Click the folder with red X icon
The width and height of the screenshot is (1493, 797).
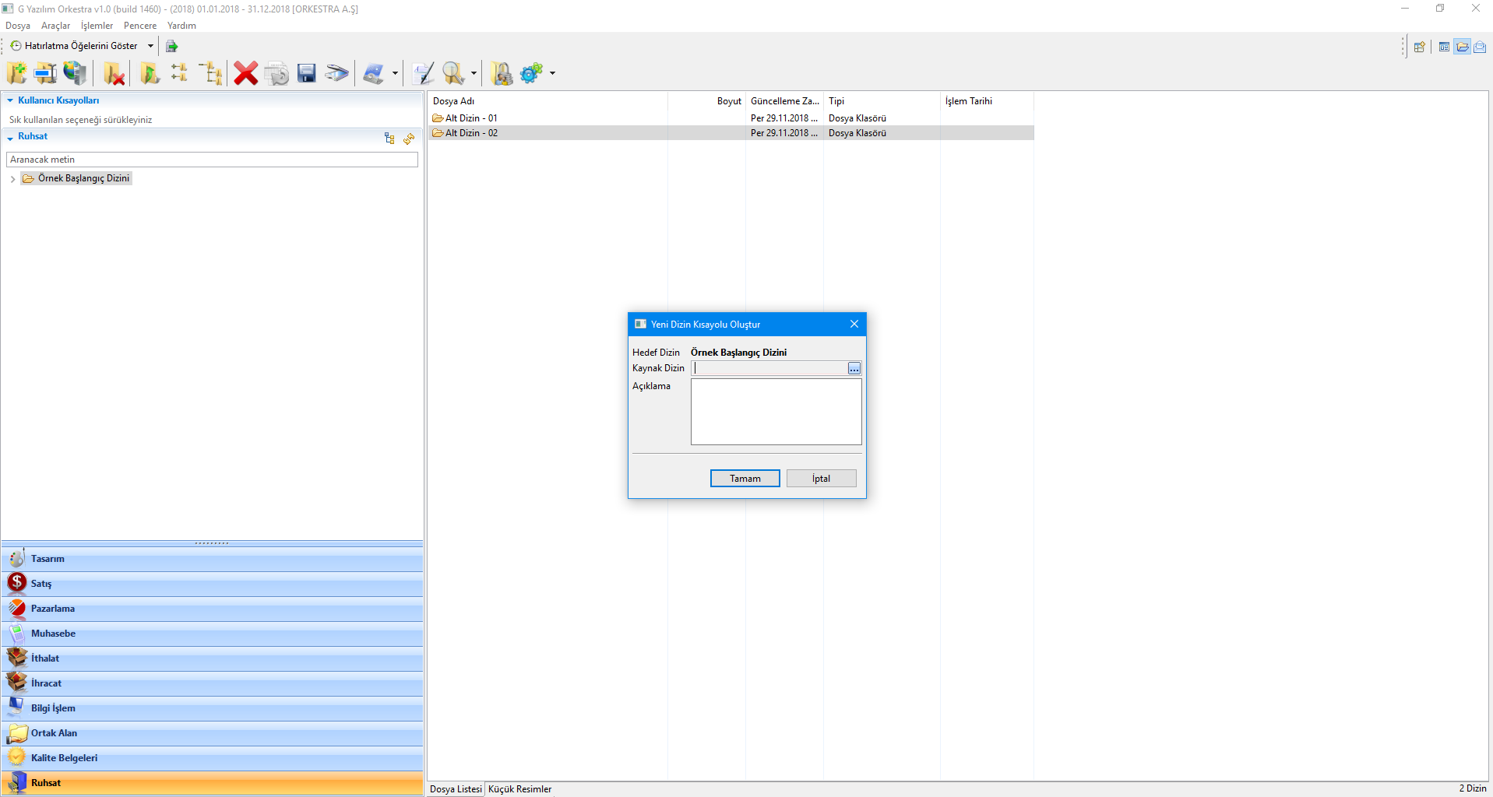(114, 73)
